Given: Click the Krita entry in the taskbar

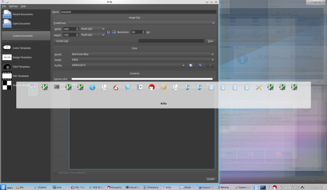Looking at the screenshot, I should [170, 187].
